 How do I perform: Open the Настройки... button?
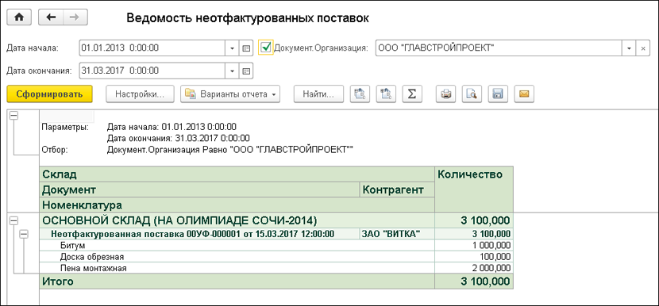140,94
